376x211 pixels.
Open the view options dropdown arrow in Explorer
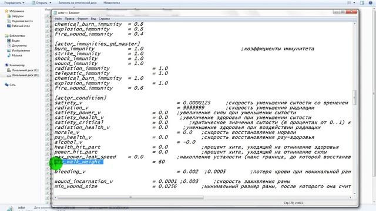pyautogui.click(x=355, y=3)
